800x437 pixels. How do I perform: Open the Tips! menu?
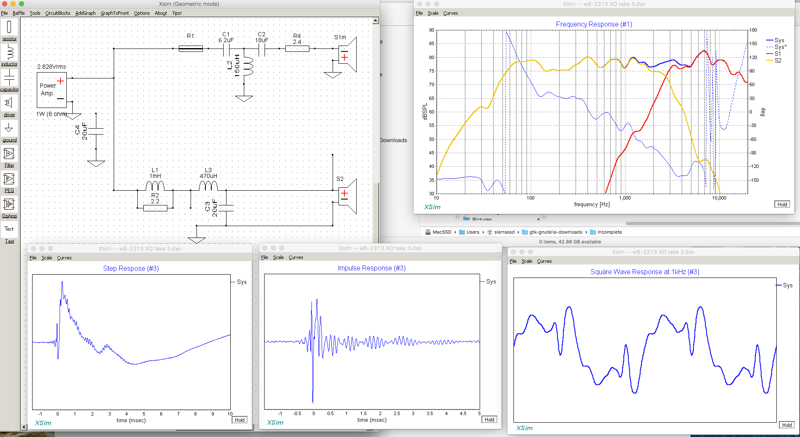click(177, 13)
